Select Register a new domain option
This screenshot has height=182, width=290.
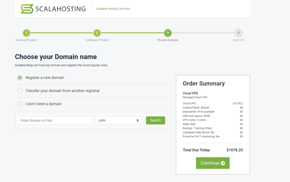20,77
